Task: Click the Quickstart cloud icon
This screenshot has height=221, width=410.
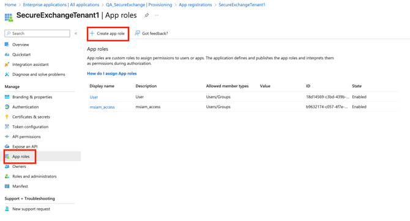Action: pyautogui.click(x=7, y=54)
